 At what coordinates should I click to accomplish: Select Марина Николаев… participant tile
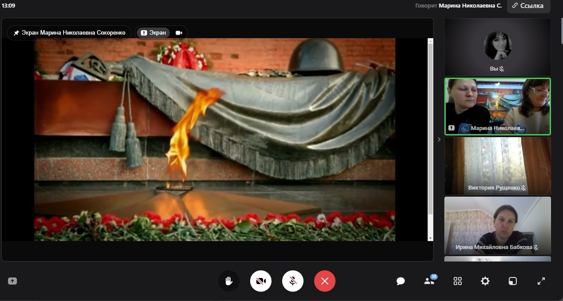[x=498, y=107]
